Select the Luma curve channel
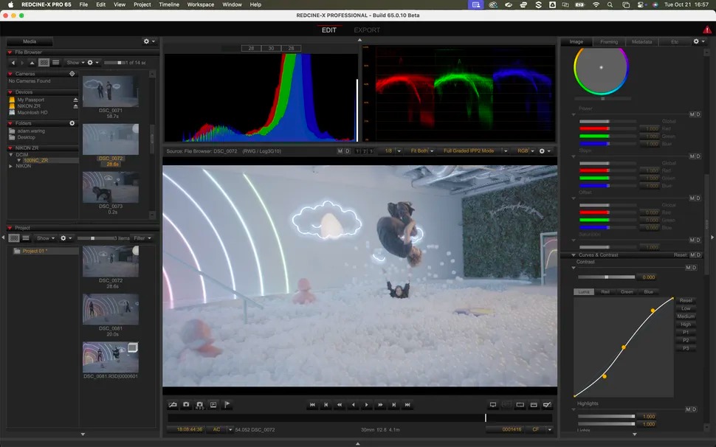The image size is (716, 447). 584,292
